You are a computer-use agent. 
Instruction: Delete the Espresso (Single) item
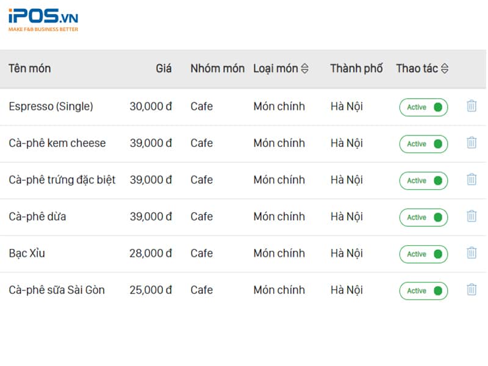pyautogui.click(x=470, y=107)
